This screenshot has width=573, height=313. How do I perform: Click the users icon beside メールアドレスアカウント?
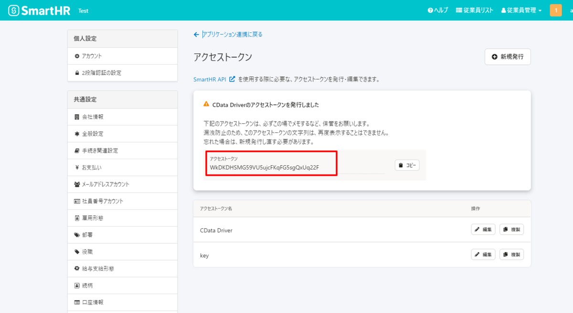(77, 184)
